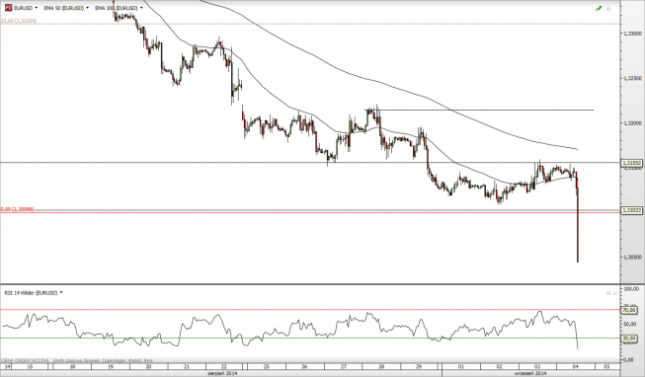Click the green chart-line icon at top right
The height and width of the screenshot is (377, 645).
599,8
